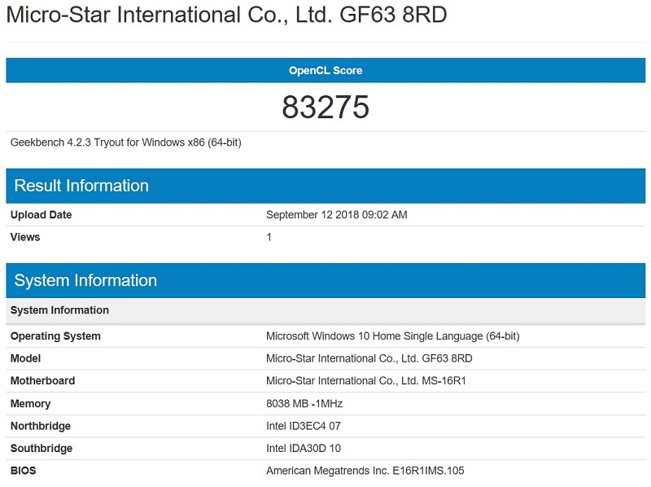
Task: Select the OpenCL Score header banner
Action: click(325, 71)
